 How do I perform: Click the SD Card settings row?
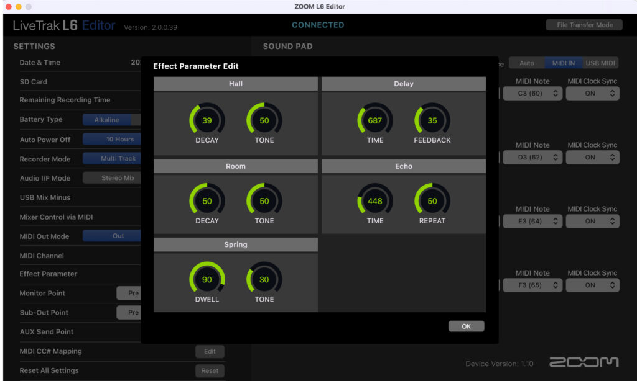(x=80, y=81)
